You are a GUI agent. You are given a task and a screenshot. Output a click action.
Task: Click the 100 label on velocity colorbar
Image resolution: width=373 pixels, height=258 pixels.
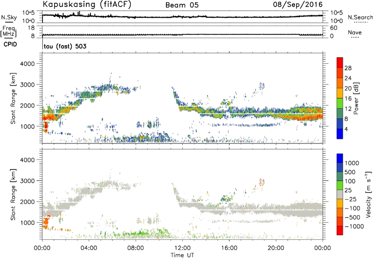pos(350,181)
